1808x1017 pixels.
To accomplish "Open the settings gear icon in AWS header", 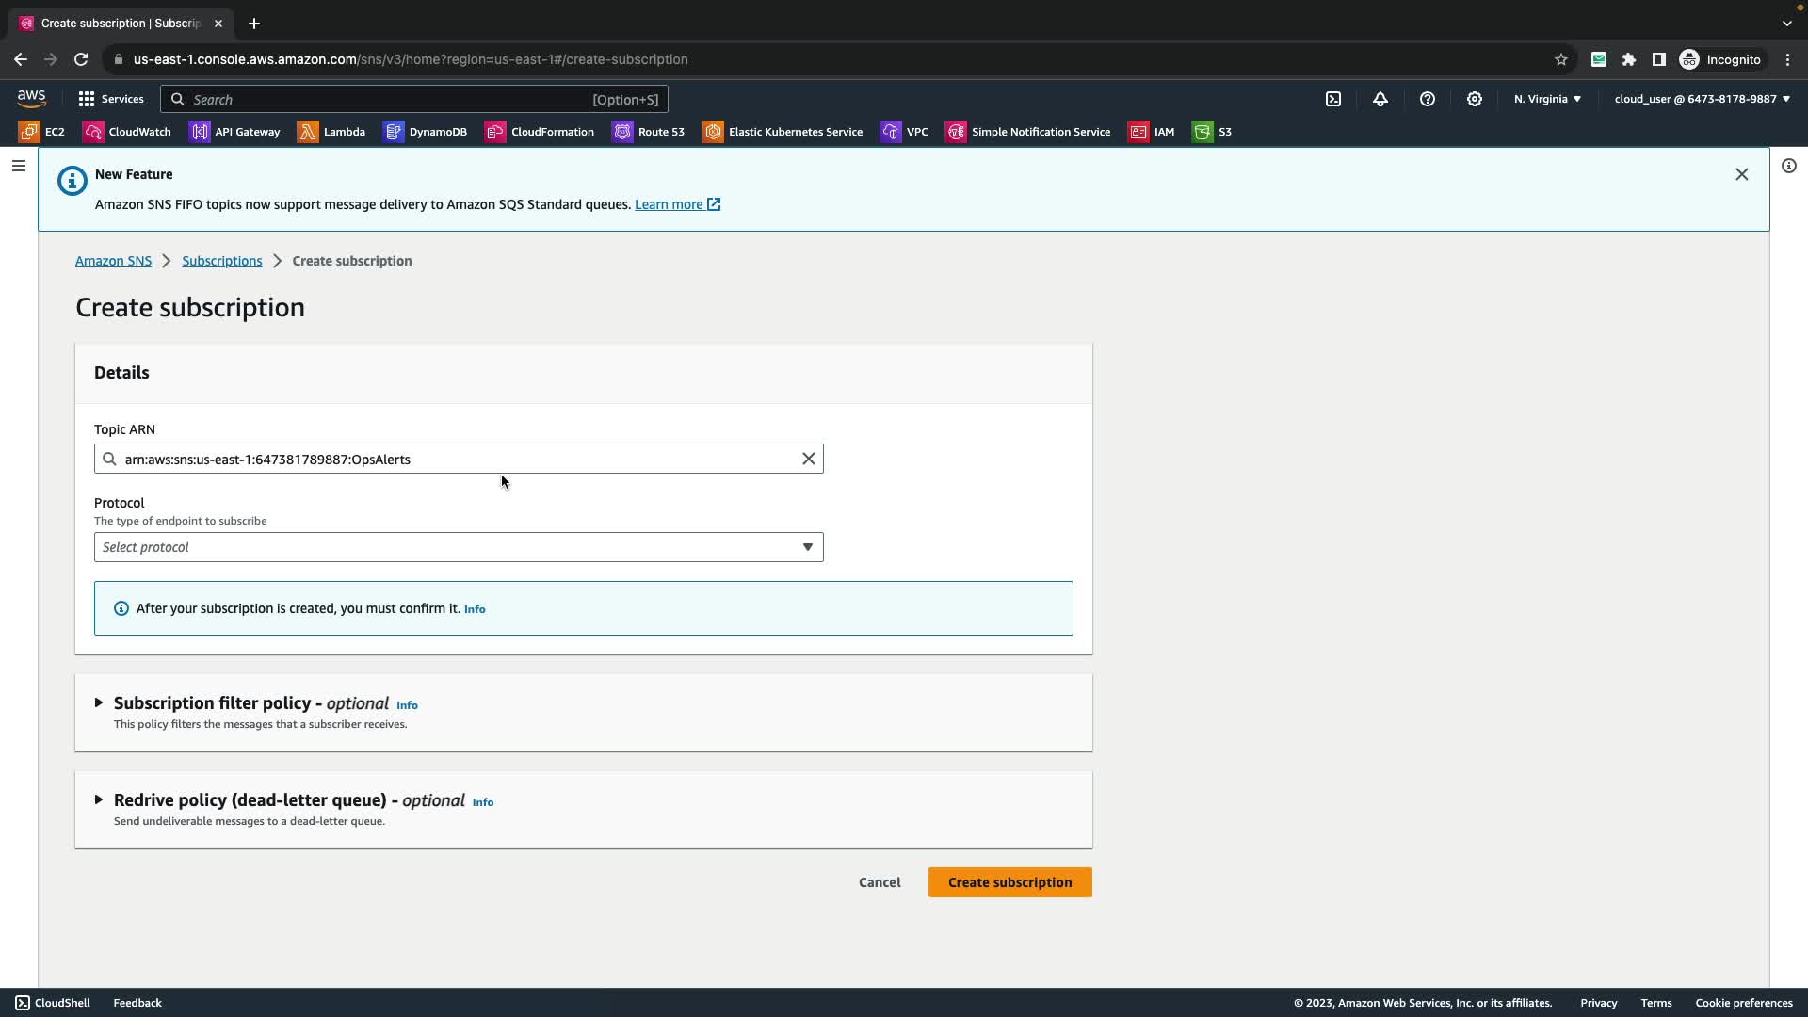I will [x=1475, y=99].
